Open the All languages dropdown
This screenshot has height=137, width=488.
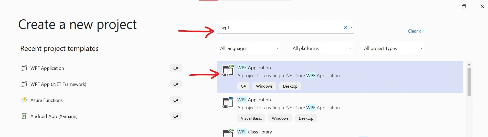click(249, 48)
